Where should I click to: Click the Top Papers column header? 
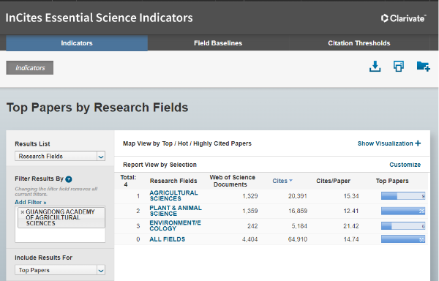[x=392, y=181]
